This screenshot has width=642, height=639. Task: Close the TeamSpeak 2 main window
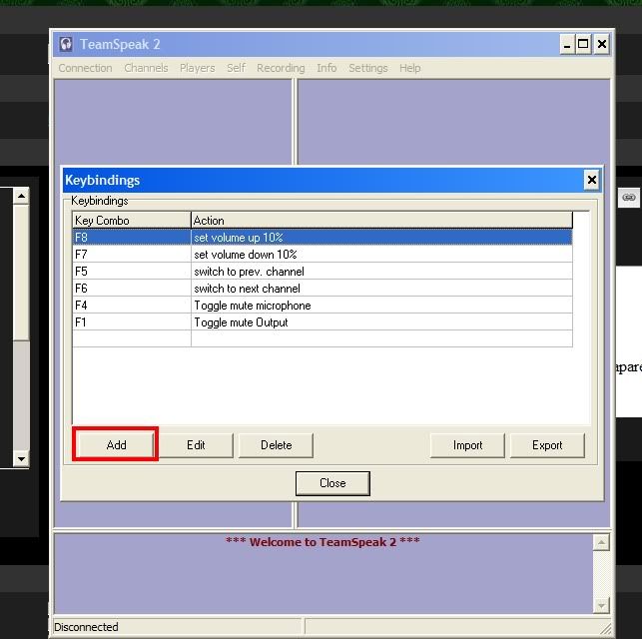tap(601, 44)
